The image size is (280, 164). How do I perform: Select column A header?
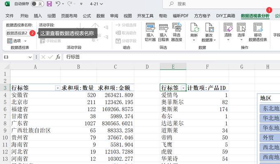35,67
